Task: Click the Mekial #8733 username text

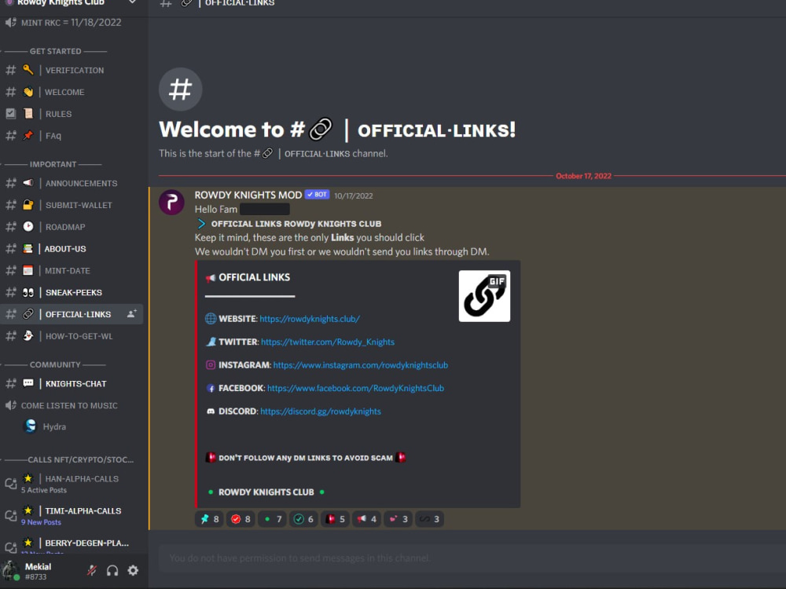Action: [38, 571]
